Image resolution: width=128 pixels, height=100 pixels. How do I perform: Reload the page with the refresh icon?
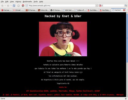coord(14,6)
